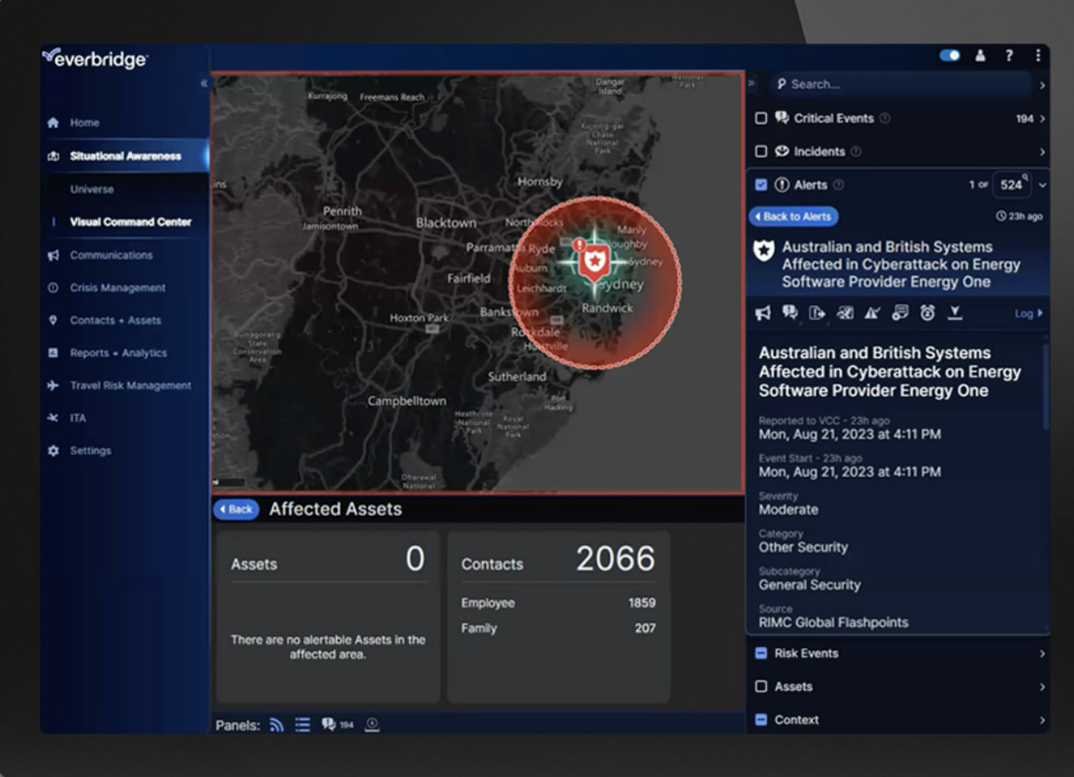Click the download arrow icon in alert toolbar
Screen dimensions: 1074x777
pos(955,312)
